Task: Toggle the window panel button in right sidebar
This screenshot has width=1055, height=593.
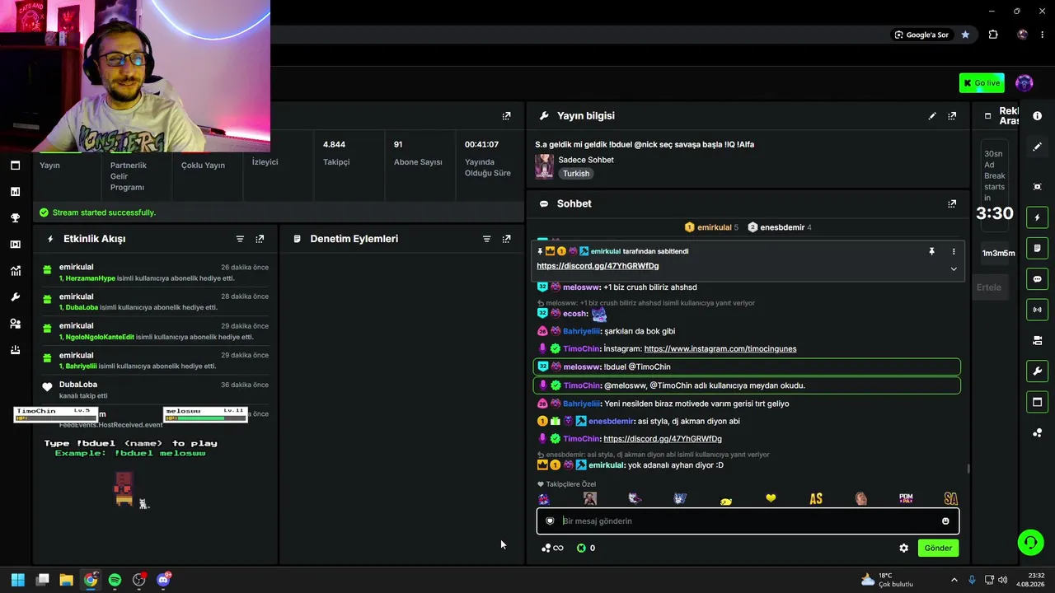Action: 1037,402
